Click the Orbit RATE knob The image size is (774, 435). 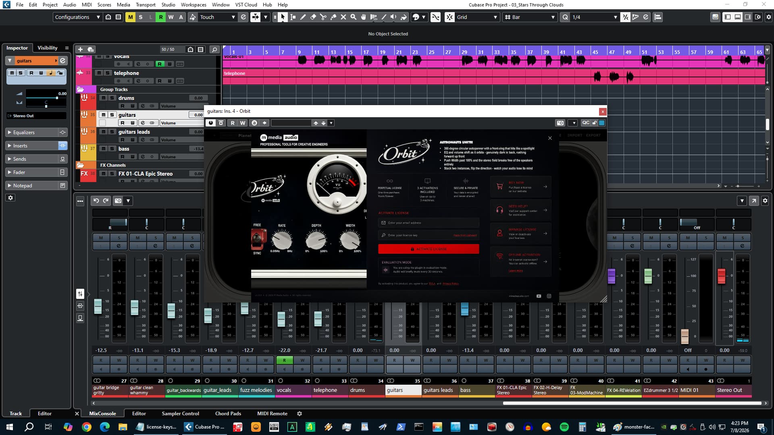tap(281, 240)
